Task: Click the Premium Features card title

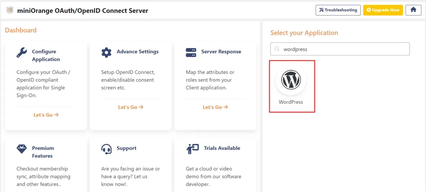Action: (43, 152)
